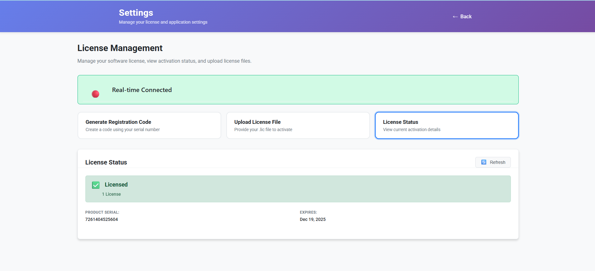The width and height of the screenshot is (595, 271).
Task: Click the Real-time Connected status text
Action: tap(142, 90)
